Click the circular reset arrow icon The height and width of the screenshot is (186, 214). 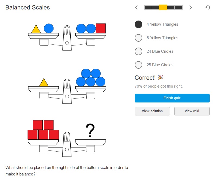[208, 8]
